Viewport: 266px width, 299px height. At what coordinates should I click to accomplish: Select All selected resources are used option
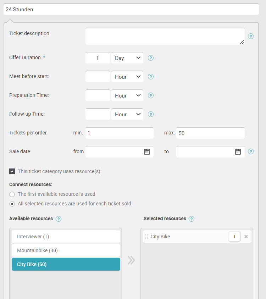[12, 204]
